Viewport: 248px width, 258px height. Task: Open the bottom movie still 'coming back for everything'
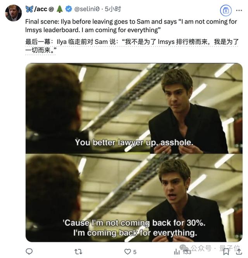(x=134, y=198)
